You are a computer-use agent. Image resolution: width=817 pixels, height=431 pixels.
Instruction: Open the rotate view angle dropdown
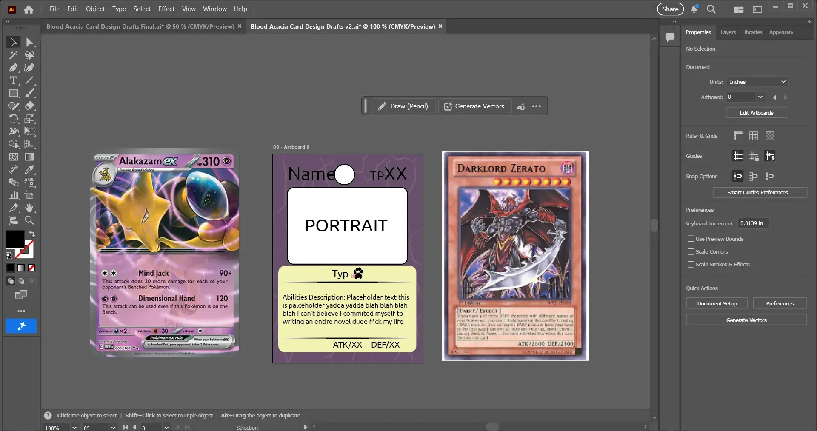click(113, 428)
